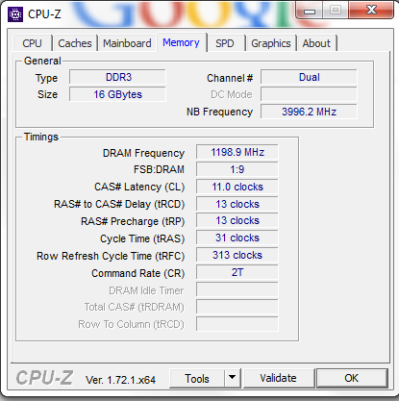Click the empty DC Mode field
The width and height of the screenshot is (399, 401).
pyautogui.click(x=309, y=94)
